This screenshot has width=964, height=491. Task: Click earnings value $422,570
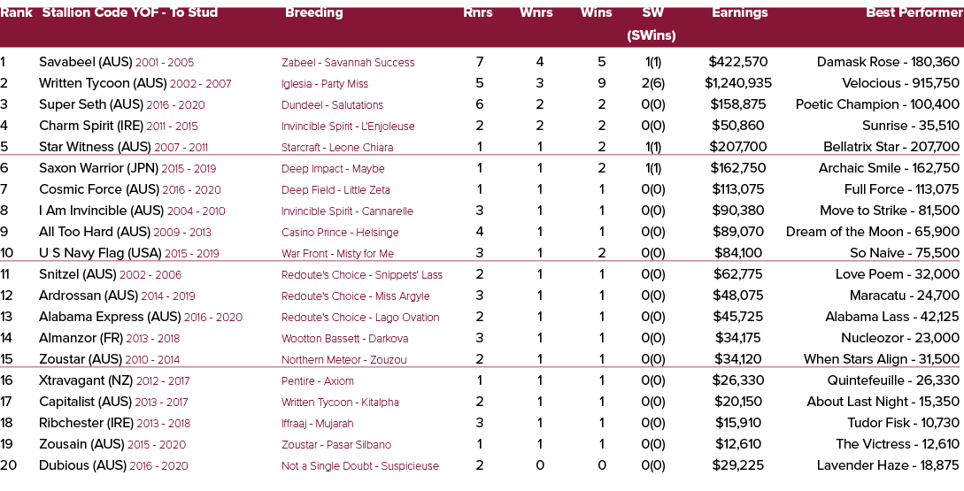(x=737, y=62)
